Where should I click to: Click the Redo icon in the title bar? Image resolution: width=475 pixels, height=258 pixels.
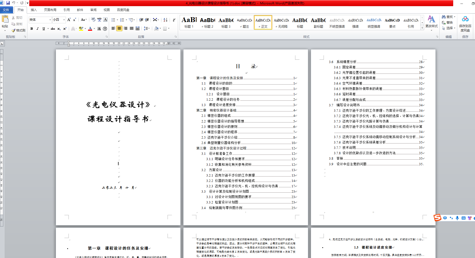(22, 3)
